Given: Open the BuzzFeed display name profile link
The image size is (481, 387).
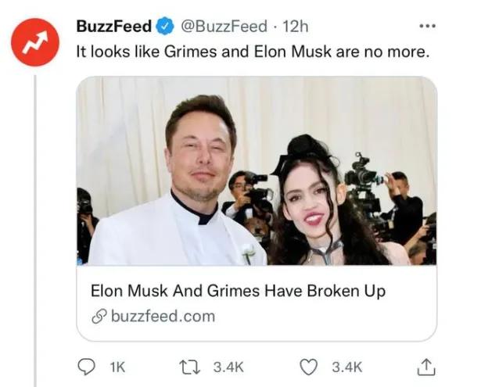Looking at the screenshot, I should click(x=113, y=27).
